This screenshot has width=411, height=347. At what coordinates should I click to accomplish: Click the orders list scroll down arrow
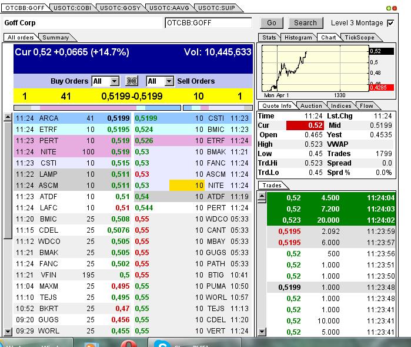[8, 332]
